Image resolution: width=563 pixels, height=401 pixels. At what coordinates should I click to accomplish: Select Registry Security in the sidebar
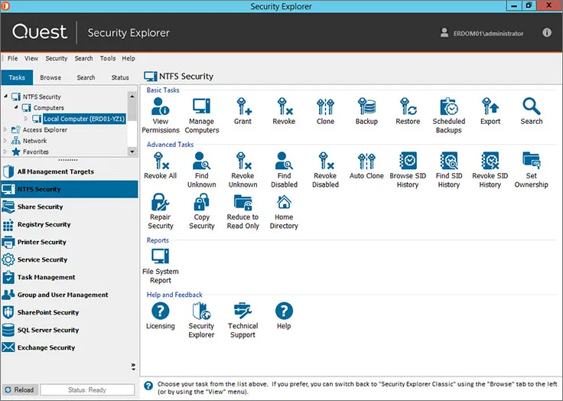[x=44, y=224]
